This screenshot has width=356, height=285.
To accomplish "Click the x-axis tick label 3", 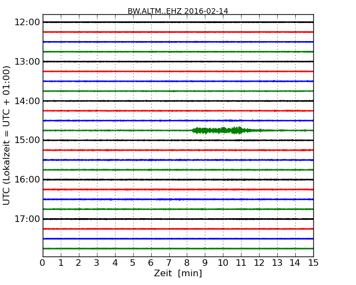I will coord(97,263).
